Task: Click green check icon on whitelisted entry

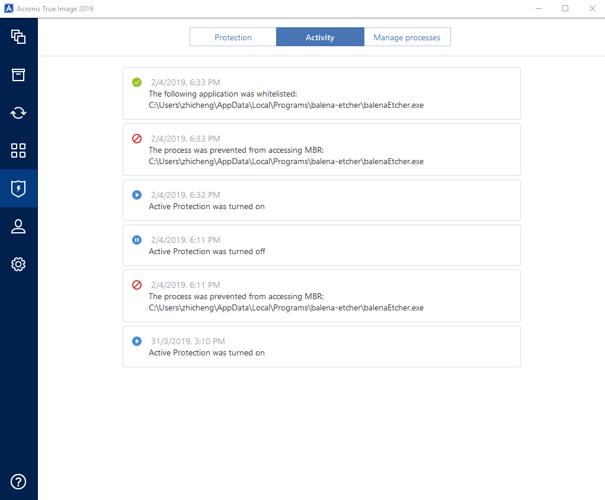Action: (137, 82)
